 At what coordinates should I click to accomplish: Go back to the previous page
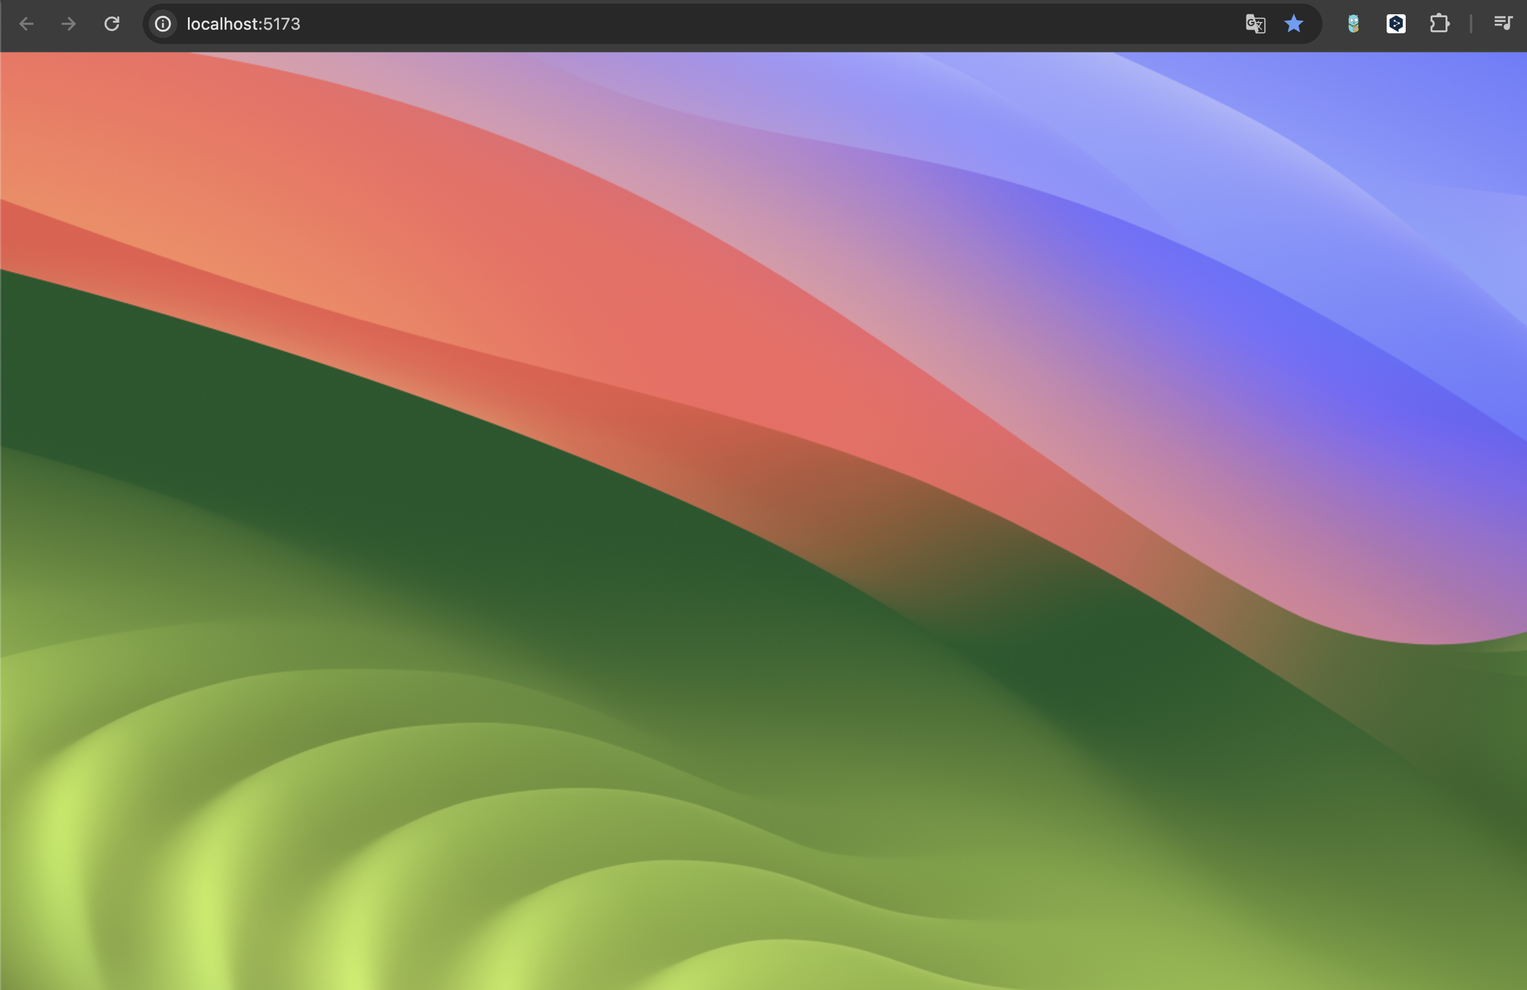pos(26,24)
